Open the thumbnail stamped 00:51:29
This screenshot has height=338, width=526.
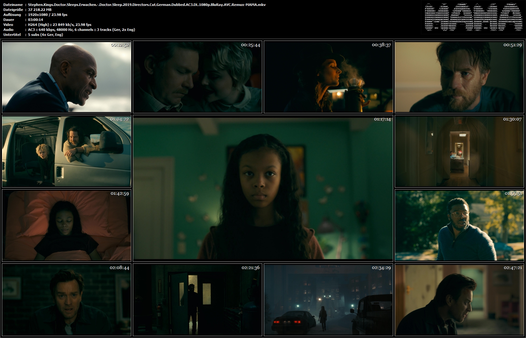459,77
